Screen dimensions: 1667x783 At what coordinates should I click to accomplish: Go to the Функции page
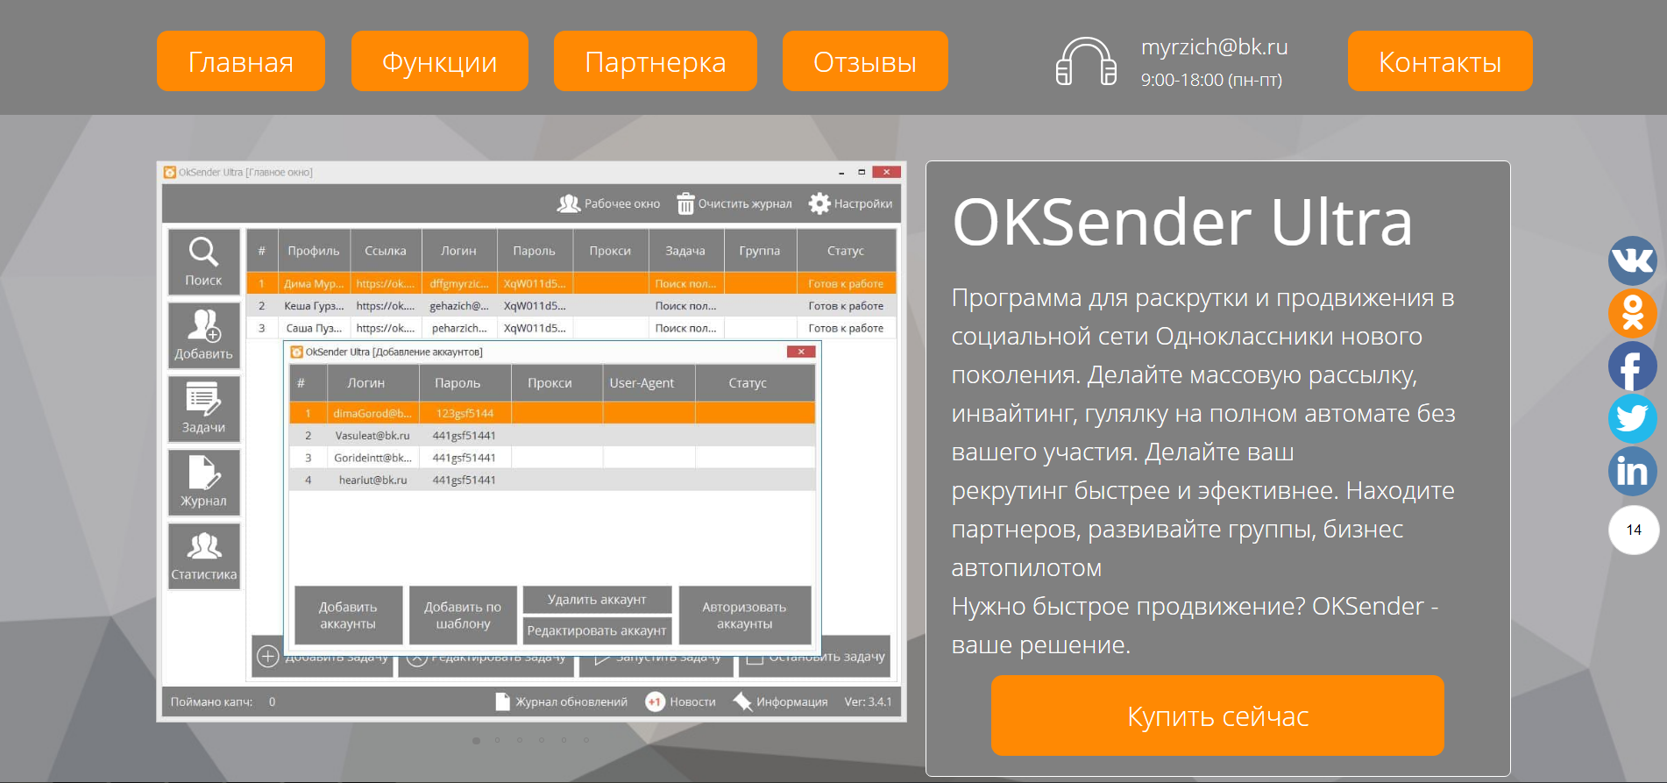tap(439, 61)
